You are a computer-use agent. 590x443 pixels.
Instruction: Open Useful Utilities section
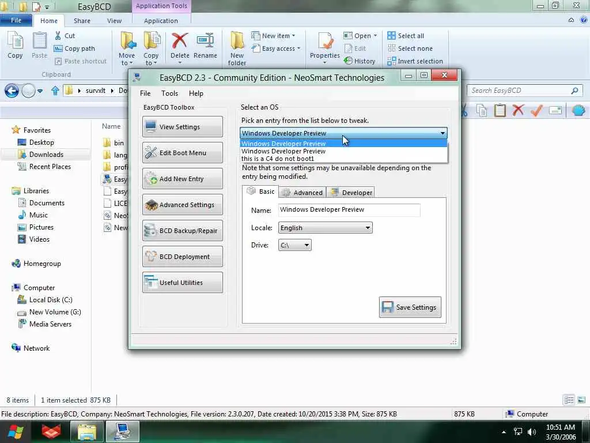coord(183,283)
